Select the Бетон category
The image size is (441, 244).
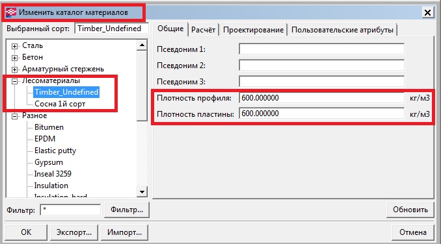pyautogui.click(x=33, y=57)
